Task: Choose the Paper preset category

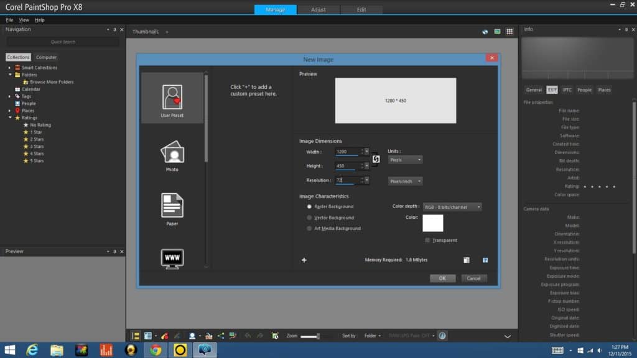Action: (172, 206)
